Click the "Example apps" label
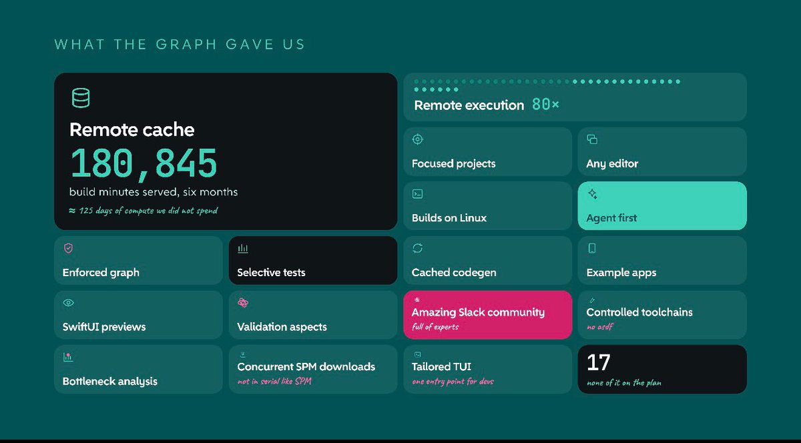The width and height of the screenshot is (801, 443). tap(621, 272)
